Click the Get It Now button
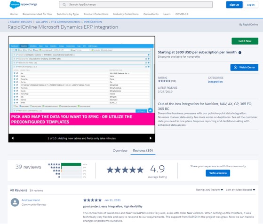This screenshot has height=224, width=263. click(245, 41)
